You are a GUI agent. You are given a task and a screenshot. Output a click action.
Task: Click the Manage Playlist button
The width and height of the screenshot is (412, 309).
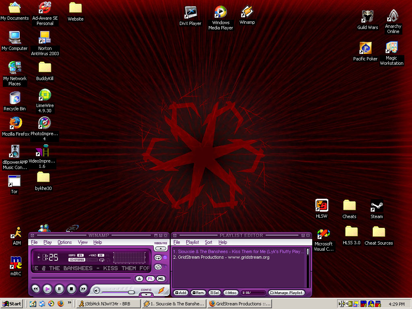click(x=287, y=293)
